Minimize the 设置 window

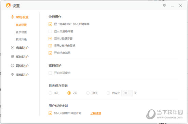coord(172,7)
